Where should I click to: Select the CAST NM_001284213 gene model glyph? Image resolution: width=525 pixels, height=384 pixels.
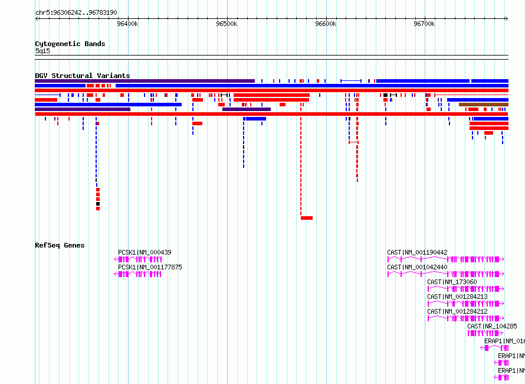coord(466,304)
